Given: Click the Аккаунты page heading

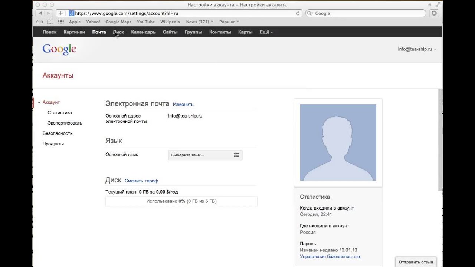Looking at the screenshot, I should point(58,76).
